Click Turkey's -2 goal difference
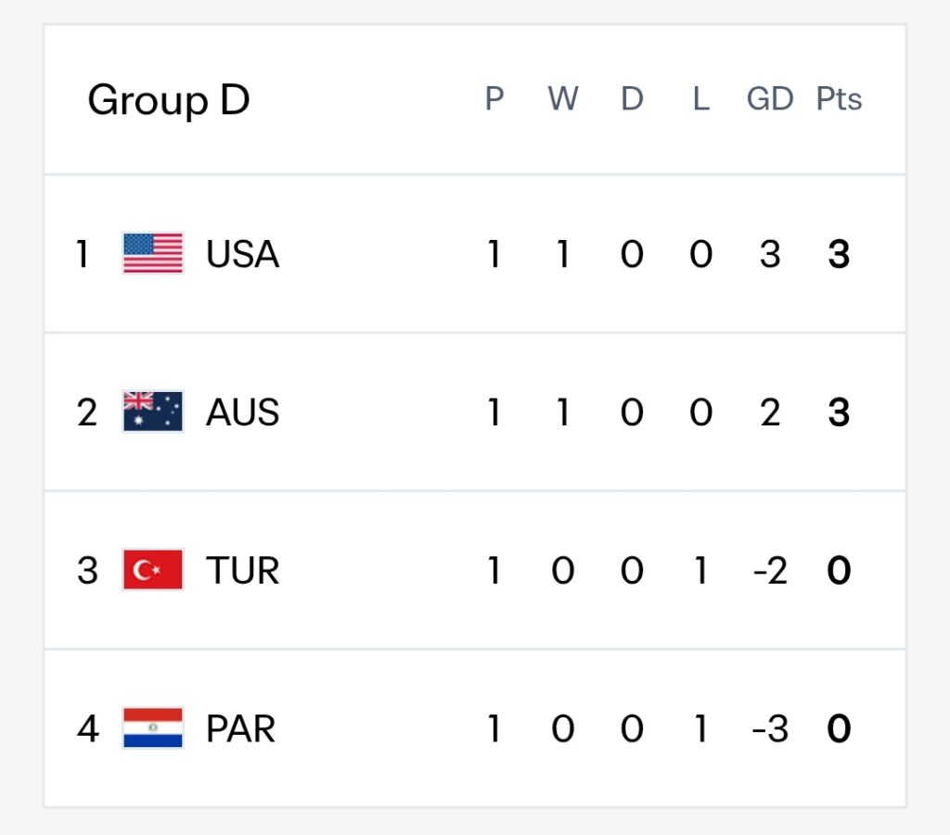The height and width of the screenshot is (835, 950). click(x=770, y=571)
